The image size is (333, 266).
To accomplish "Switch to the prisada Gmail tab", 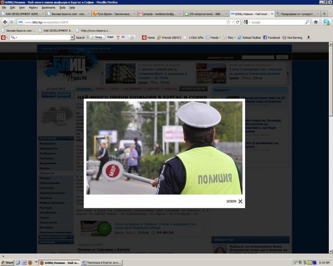I will pos(160,14).
